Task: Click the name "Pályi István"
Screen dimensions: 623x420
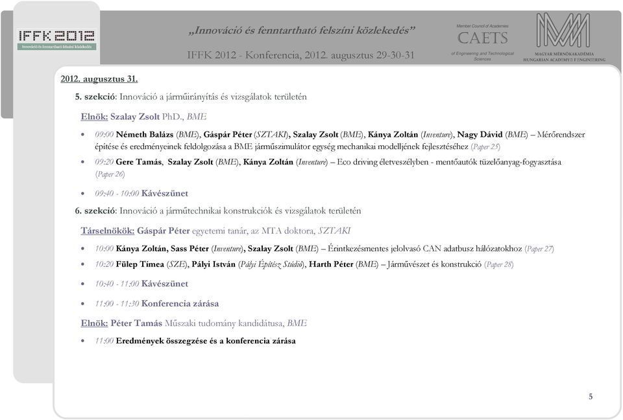Action: 214,264
